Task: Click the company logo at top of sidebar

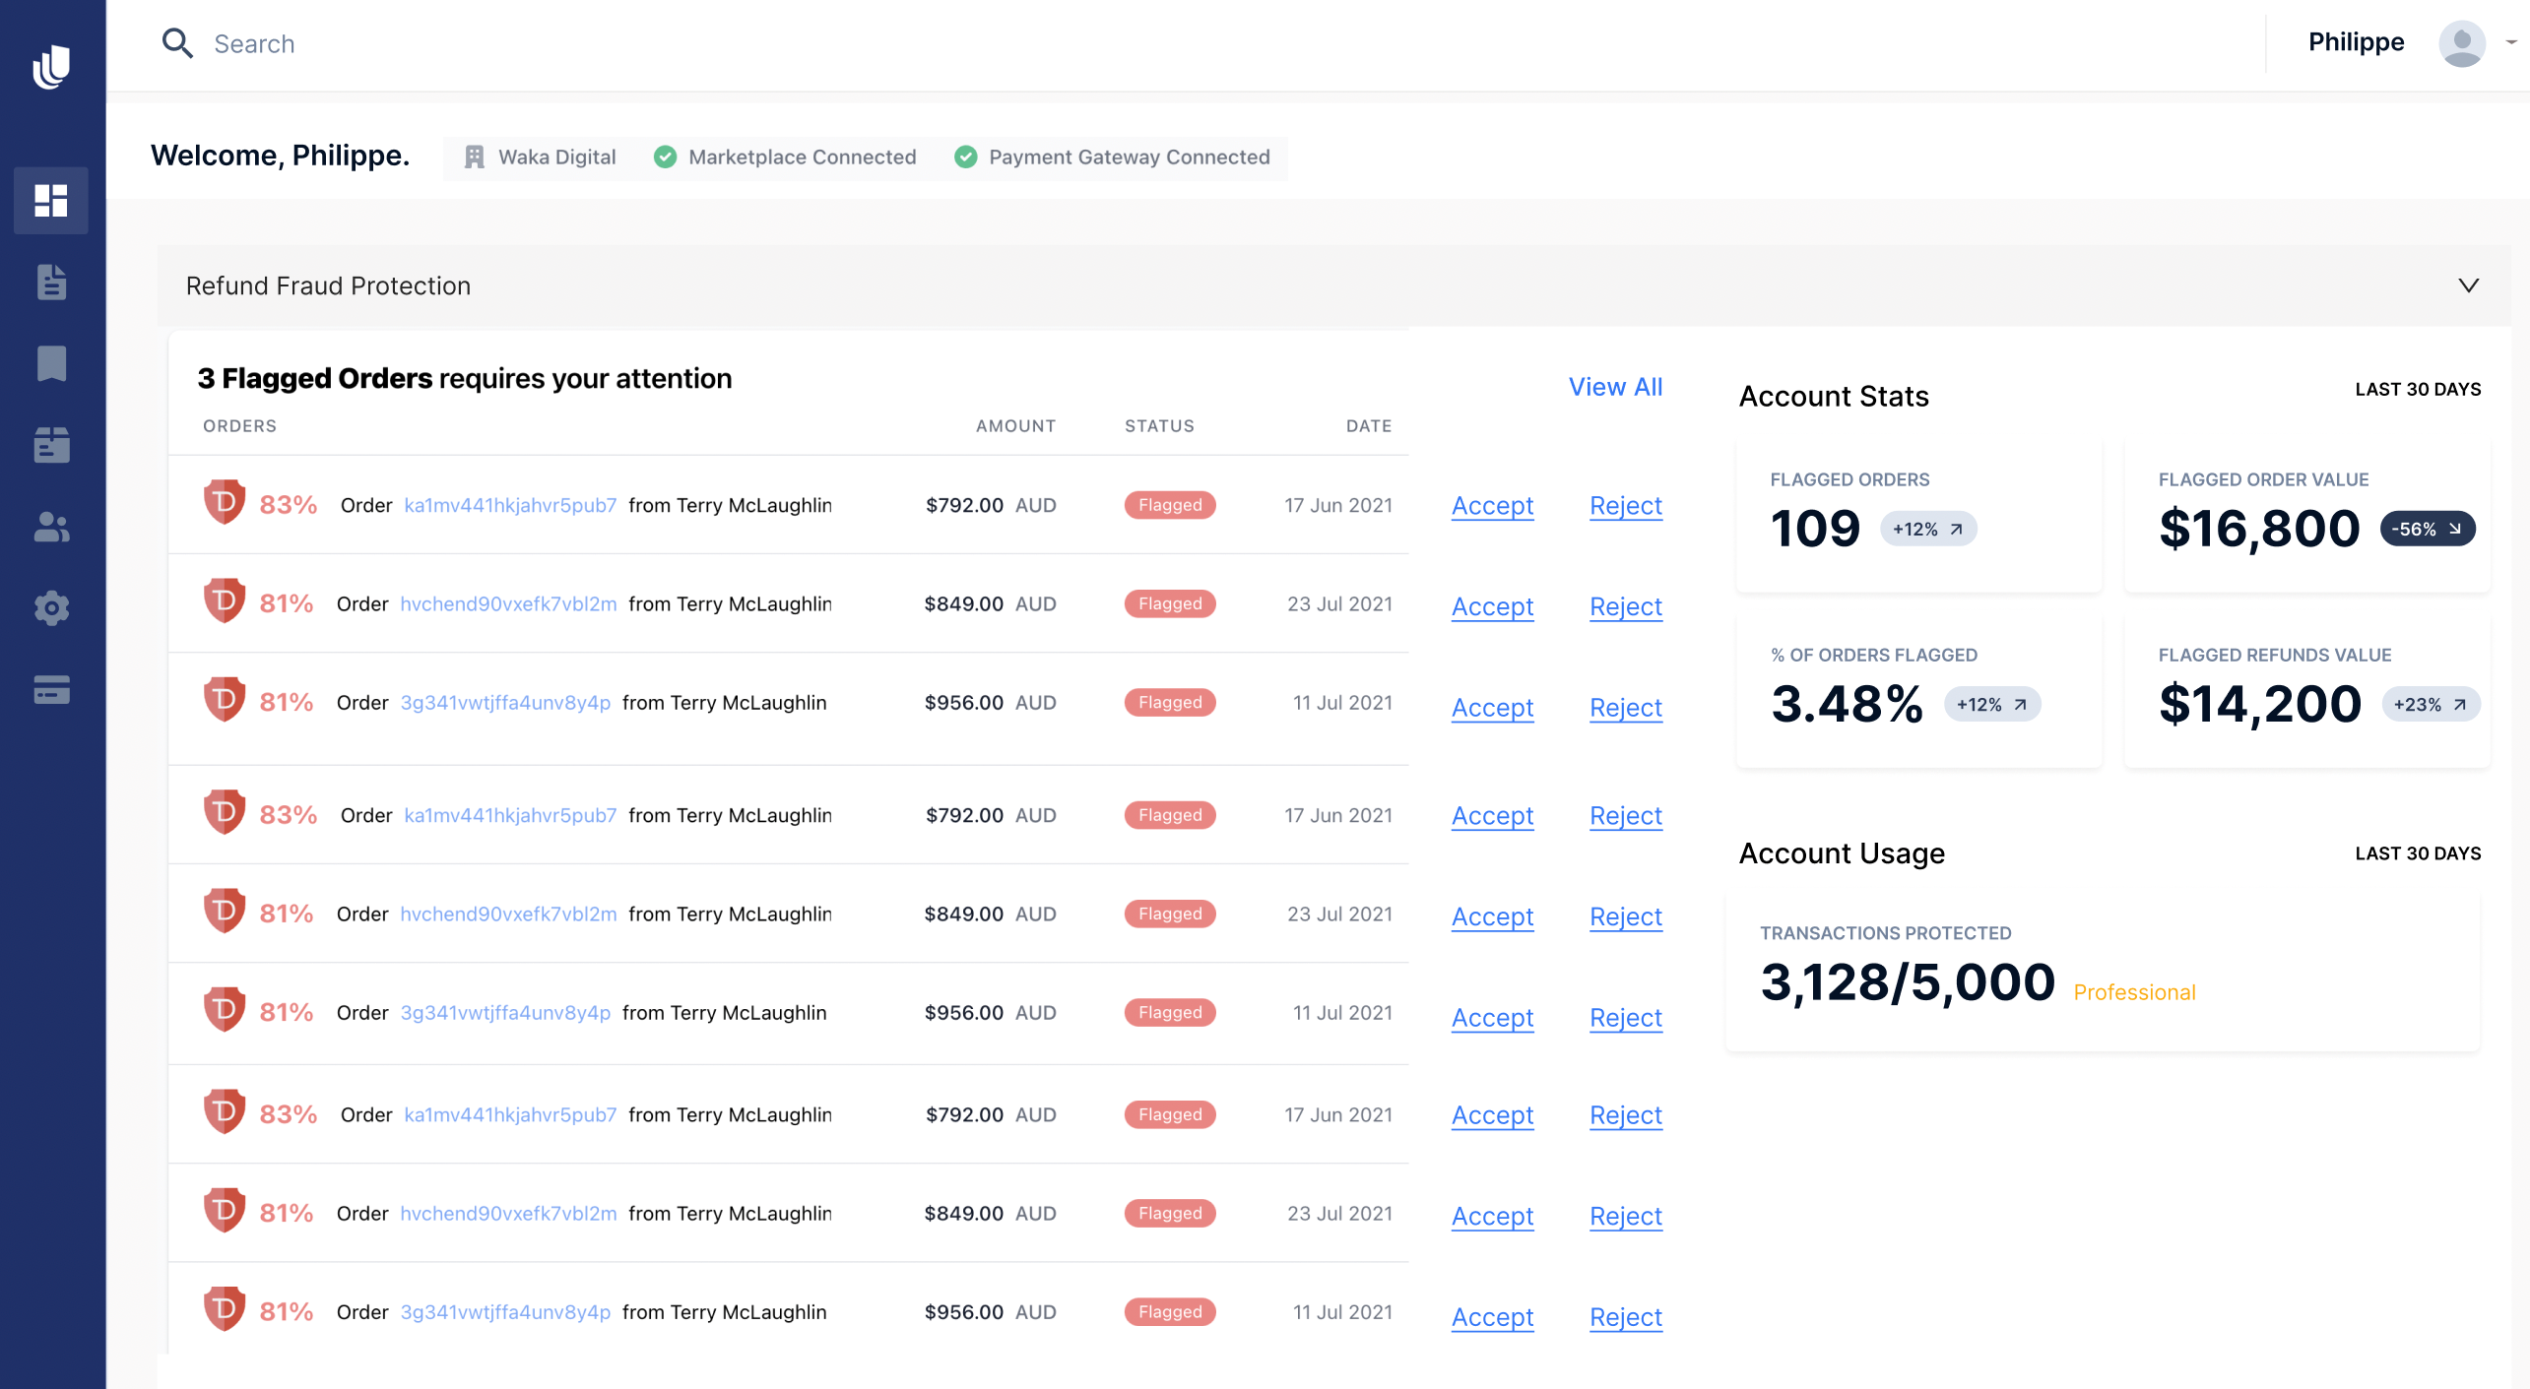Action: point(51,66)
